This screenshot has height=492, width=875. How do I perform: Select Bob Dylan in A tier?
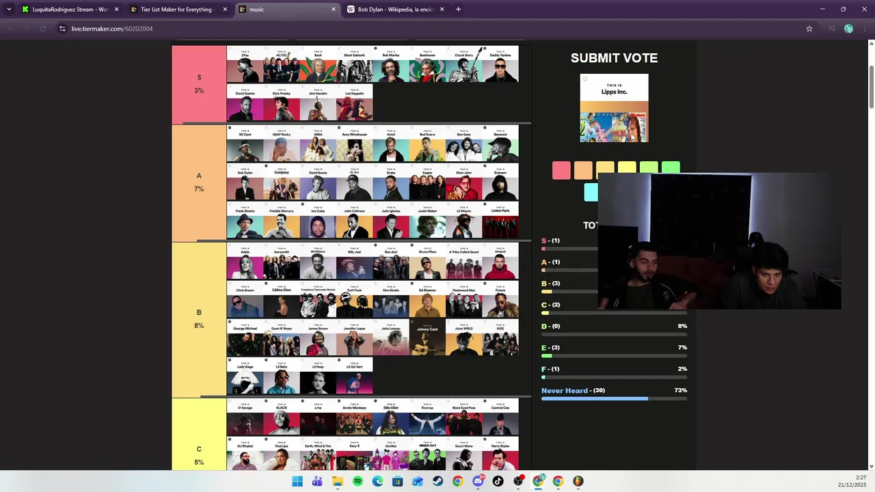click(245, 182)
